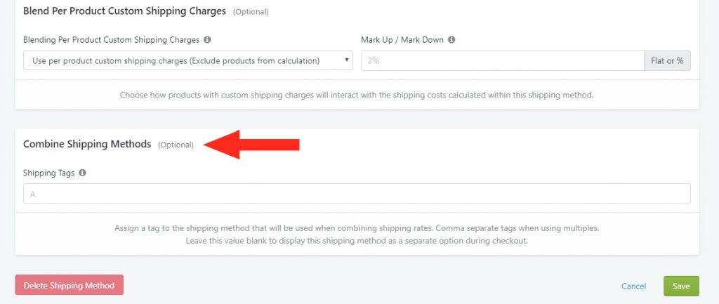Click the dropdown arrow of blending select box

coord(346,60)
